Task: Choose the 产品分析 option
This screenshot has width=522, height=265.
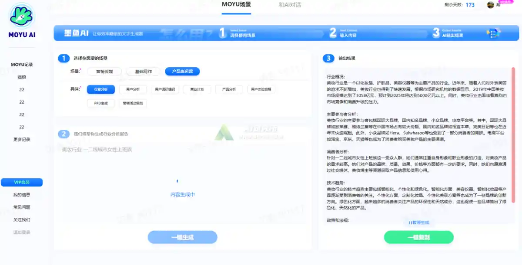Action: (x=229, y=89)
